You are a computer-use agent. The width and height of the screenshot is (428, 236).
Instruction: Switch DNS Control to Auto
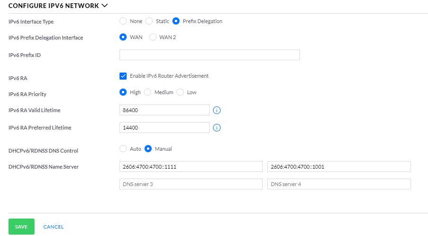coord(123,149)
